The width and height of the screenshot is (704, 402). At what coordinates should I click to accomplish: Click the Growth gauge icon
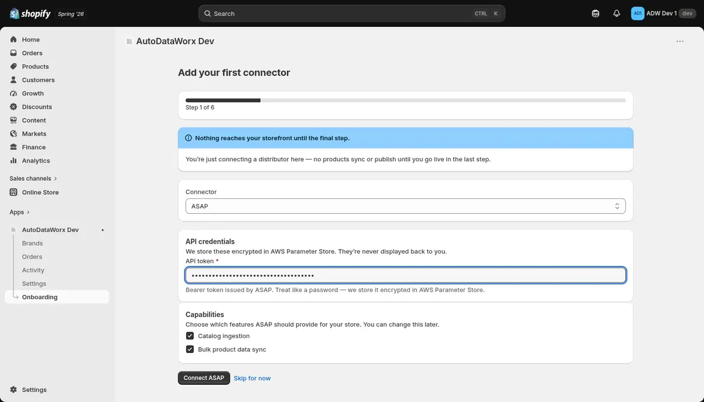click(14, 94)
